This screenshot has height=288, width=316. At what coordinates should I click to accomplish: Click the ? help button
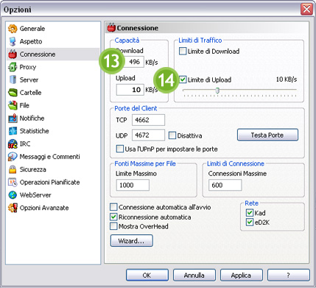[x=289, y=275]
